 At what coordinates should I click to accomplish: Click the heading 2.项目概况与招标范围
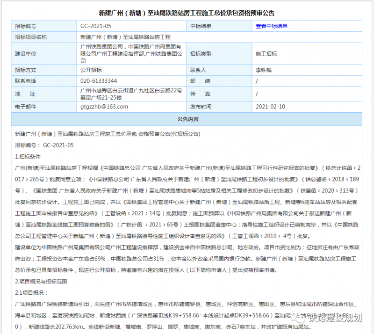41,282
